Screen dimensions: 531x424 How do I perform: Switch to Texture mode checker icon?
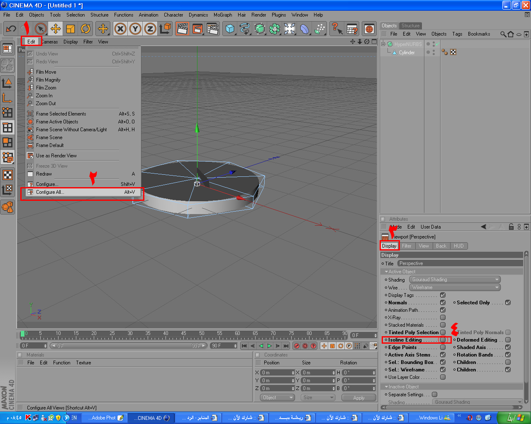(x=7, y=175)
